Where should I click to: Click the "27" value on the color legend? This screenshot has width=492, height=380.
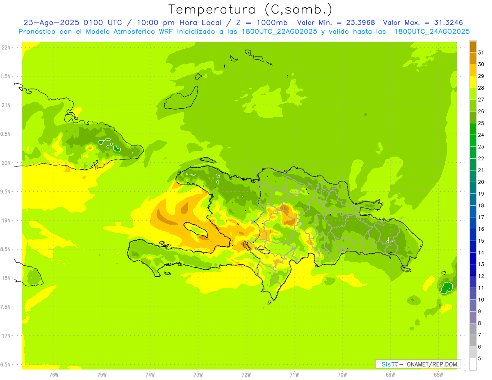pyautogui.click(x=481, y=100)
